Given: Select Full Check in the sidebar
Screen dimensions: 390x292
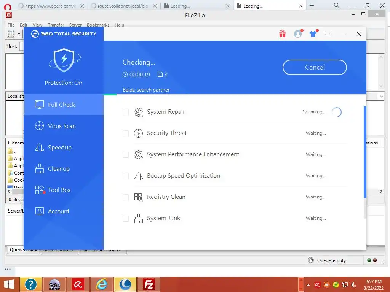Looking at the screenshot, I should pos(64,105).
